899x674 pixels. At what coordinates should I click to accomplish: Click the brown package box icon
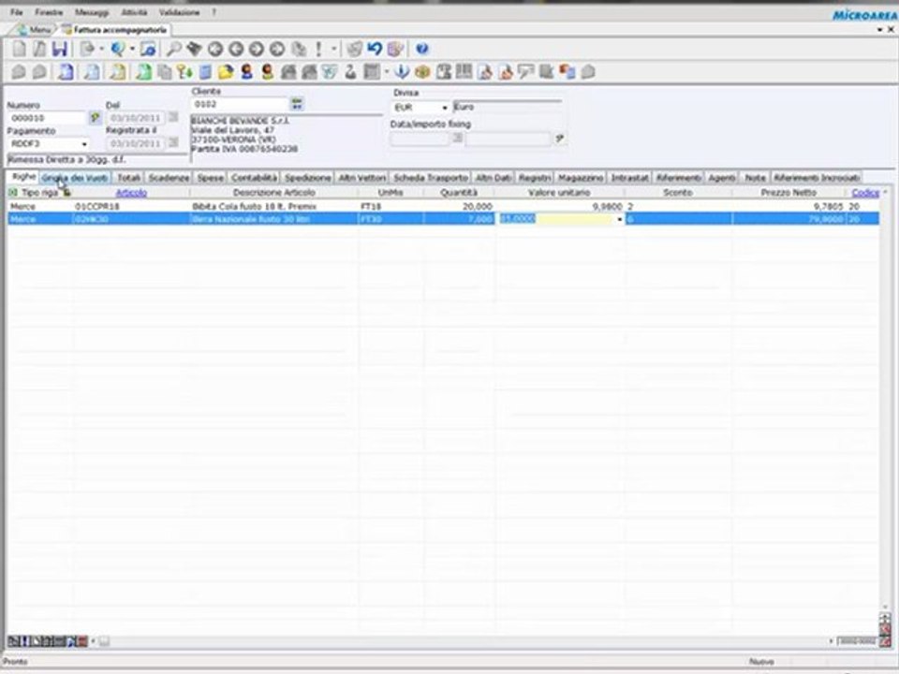tap(422, 72)
